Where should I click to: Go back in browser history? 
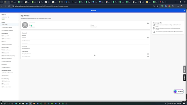tap(2, 6)
